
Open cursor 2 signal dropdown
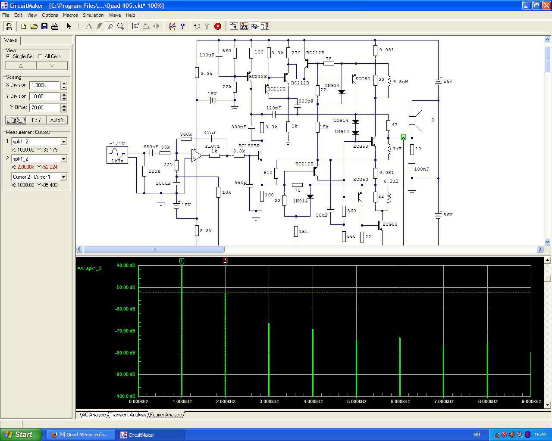click(x=63, y=159)
